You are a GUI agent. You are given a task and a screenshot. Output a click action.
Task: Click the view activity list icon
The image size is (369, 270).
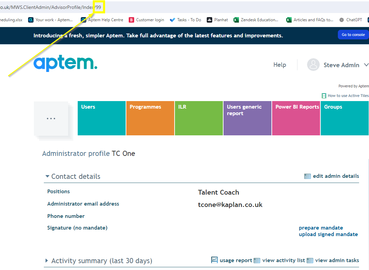click(257, 260)
